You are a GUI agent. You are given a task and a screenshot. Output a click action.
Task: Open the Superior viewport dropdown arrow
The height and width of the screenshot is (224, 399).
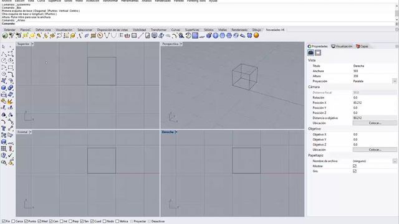pos(32,44)
